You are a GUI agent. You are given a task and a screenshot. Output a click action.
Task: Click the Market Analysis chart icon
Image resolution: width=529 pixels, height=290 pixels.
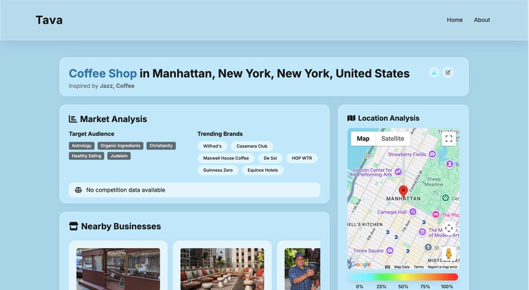(73, 119)
